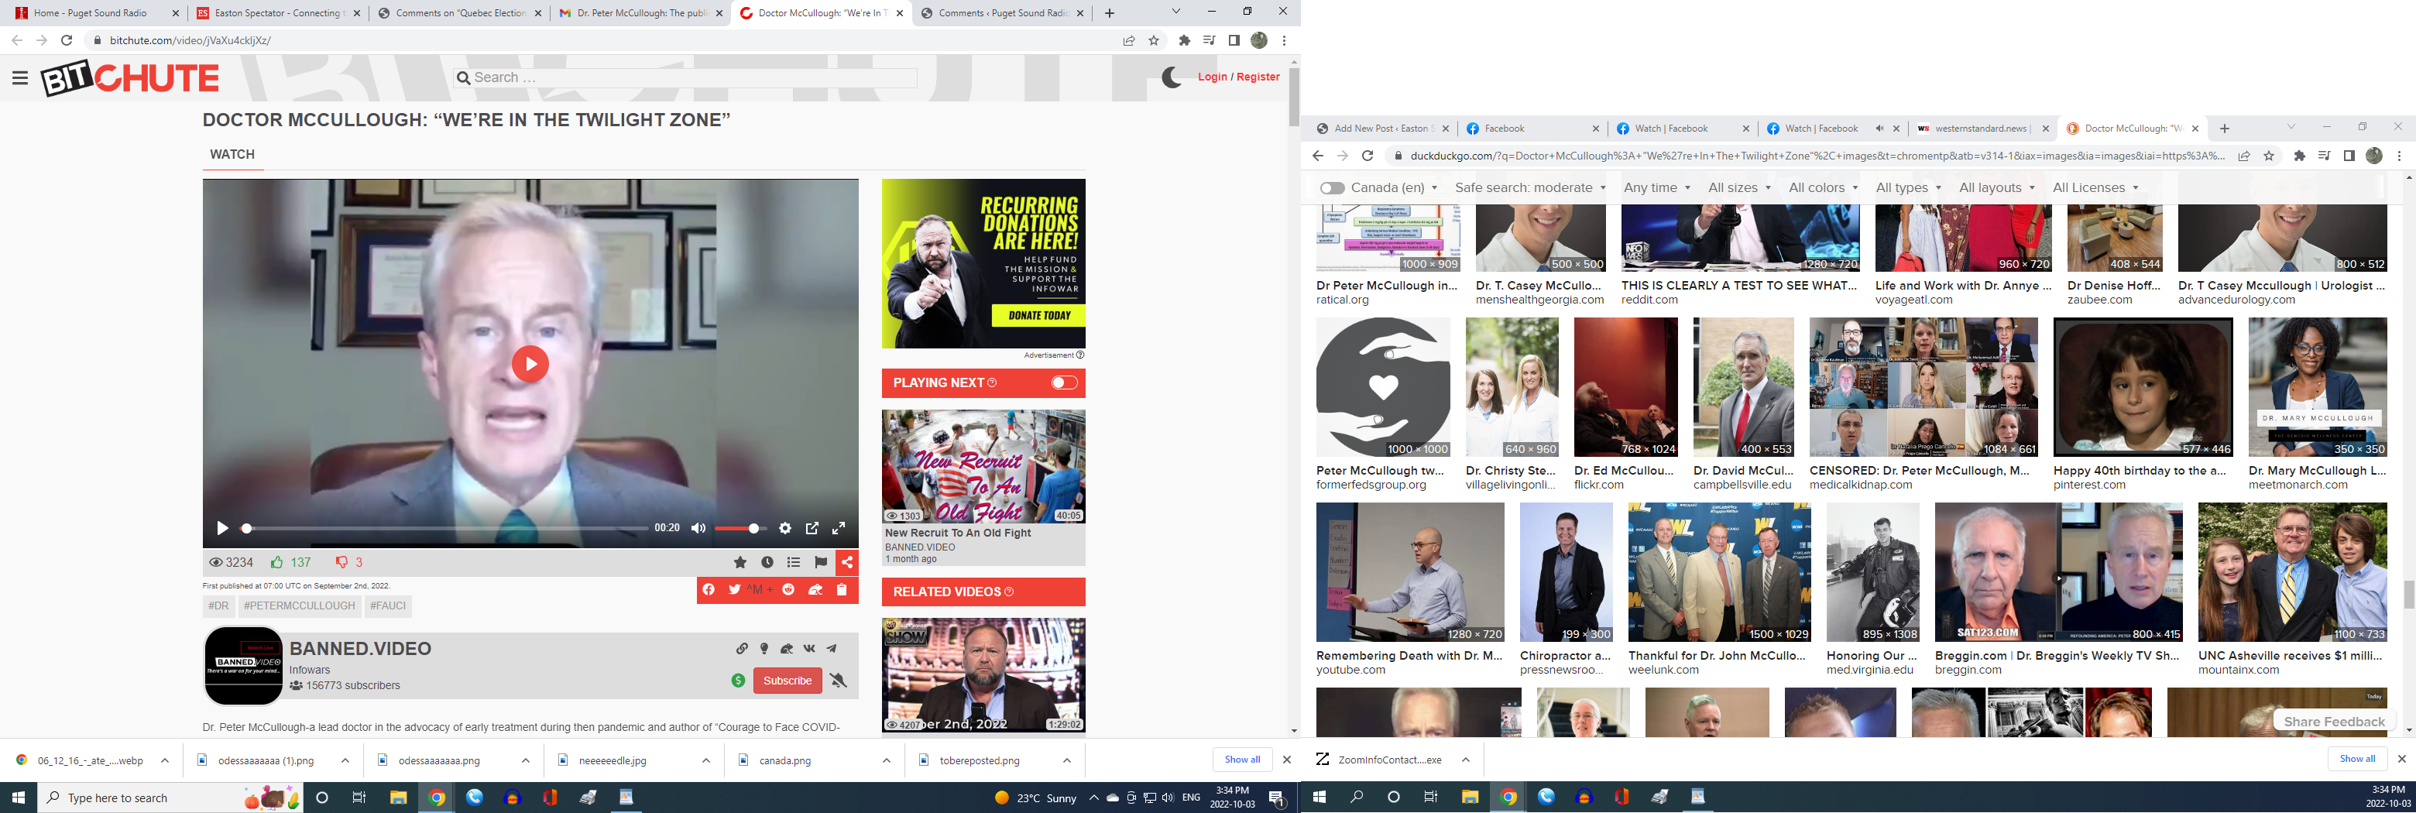This screenshot has width=2416, height=813.
Task: Click the Subscribe button
Action: [x=787, y=681]
